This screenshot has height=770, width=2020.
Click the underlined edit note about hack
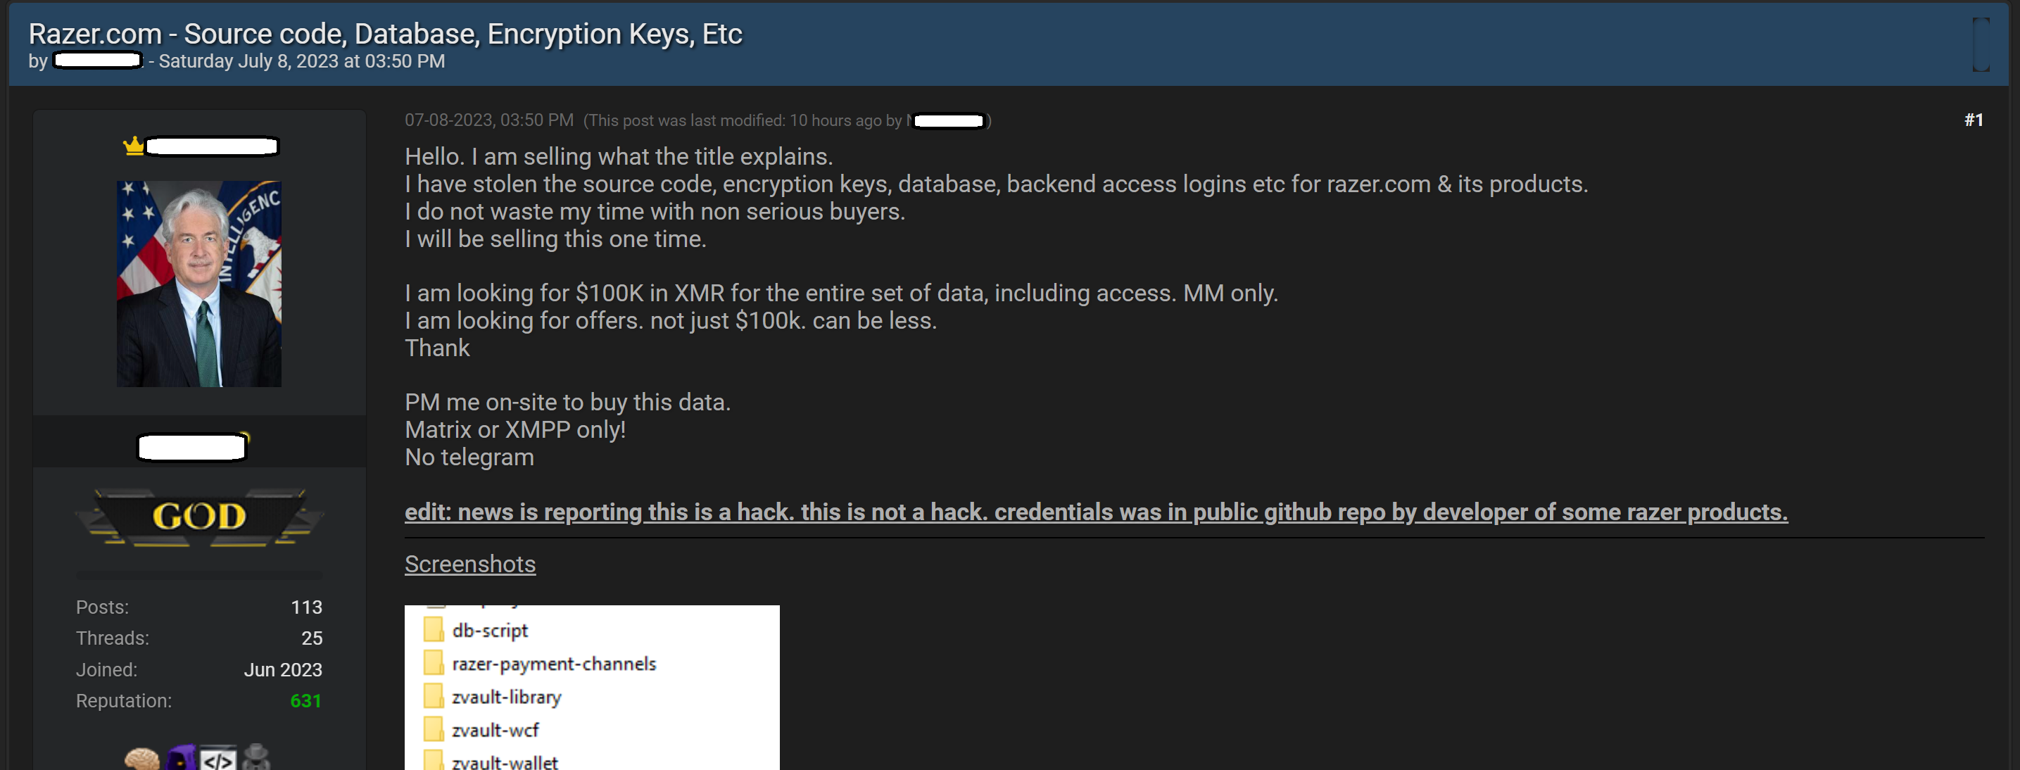click(x=1095, y=512)
